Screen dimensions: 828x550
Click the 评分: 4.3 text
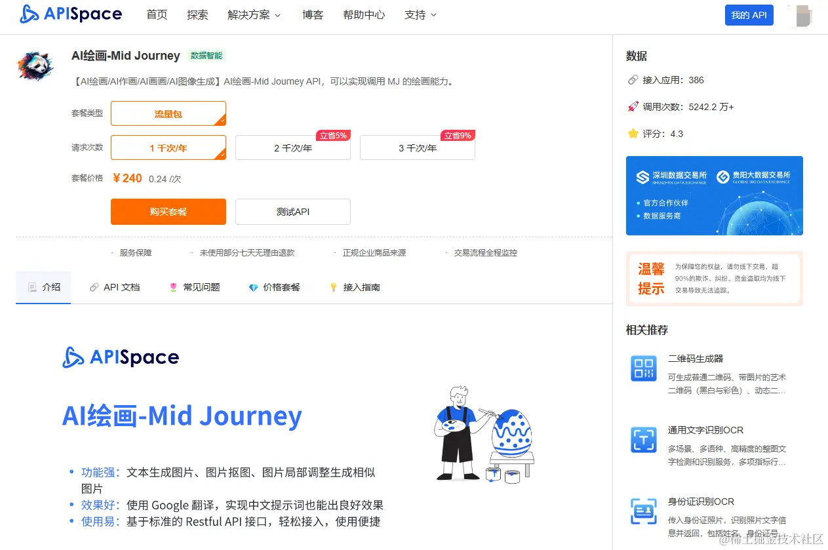click(x=663, y=134)
